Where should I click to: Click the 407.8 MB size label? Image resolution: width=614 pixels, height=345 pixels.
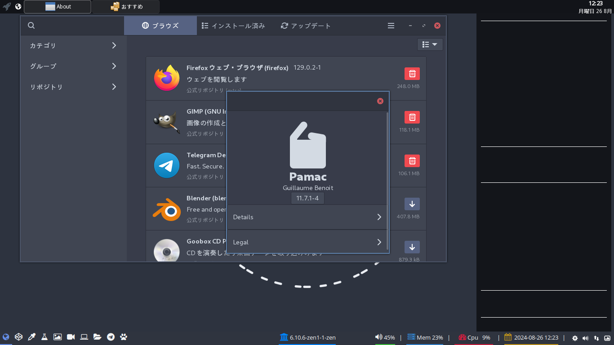tap(408, 217)
